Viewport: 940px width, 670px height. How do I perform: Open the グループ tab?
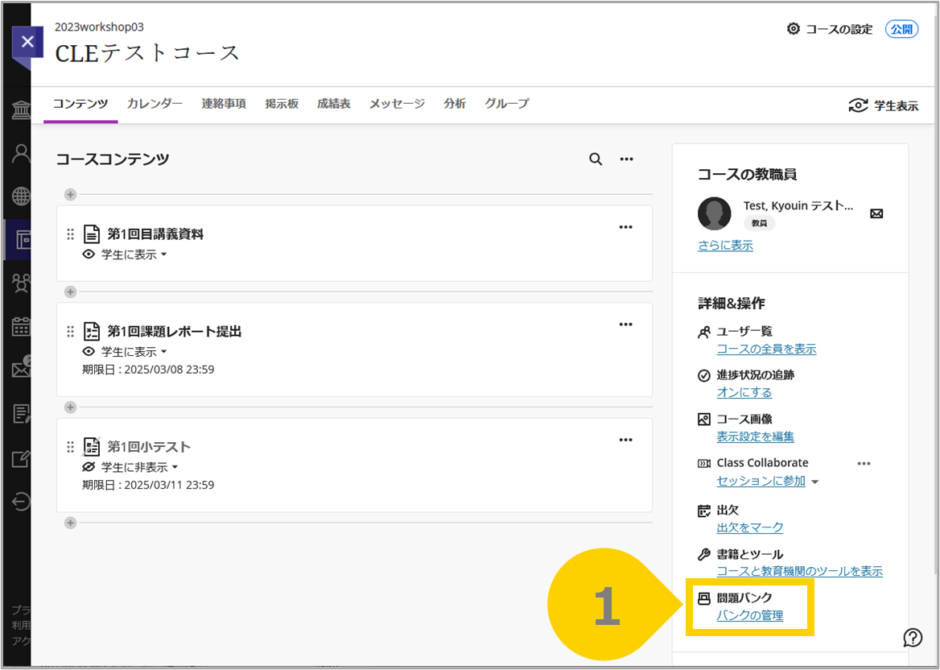pyautogui.click(x=507, y=104)
